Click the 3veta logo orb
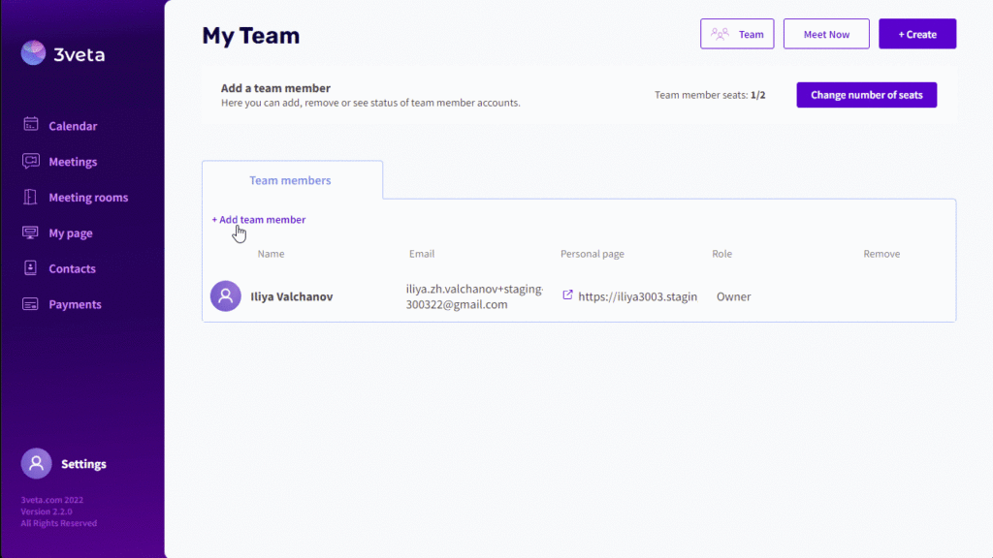This screenshot has width=993, height=558. (x=33, y=53)
